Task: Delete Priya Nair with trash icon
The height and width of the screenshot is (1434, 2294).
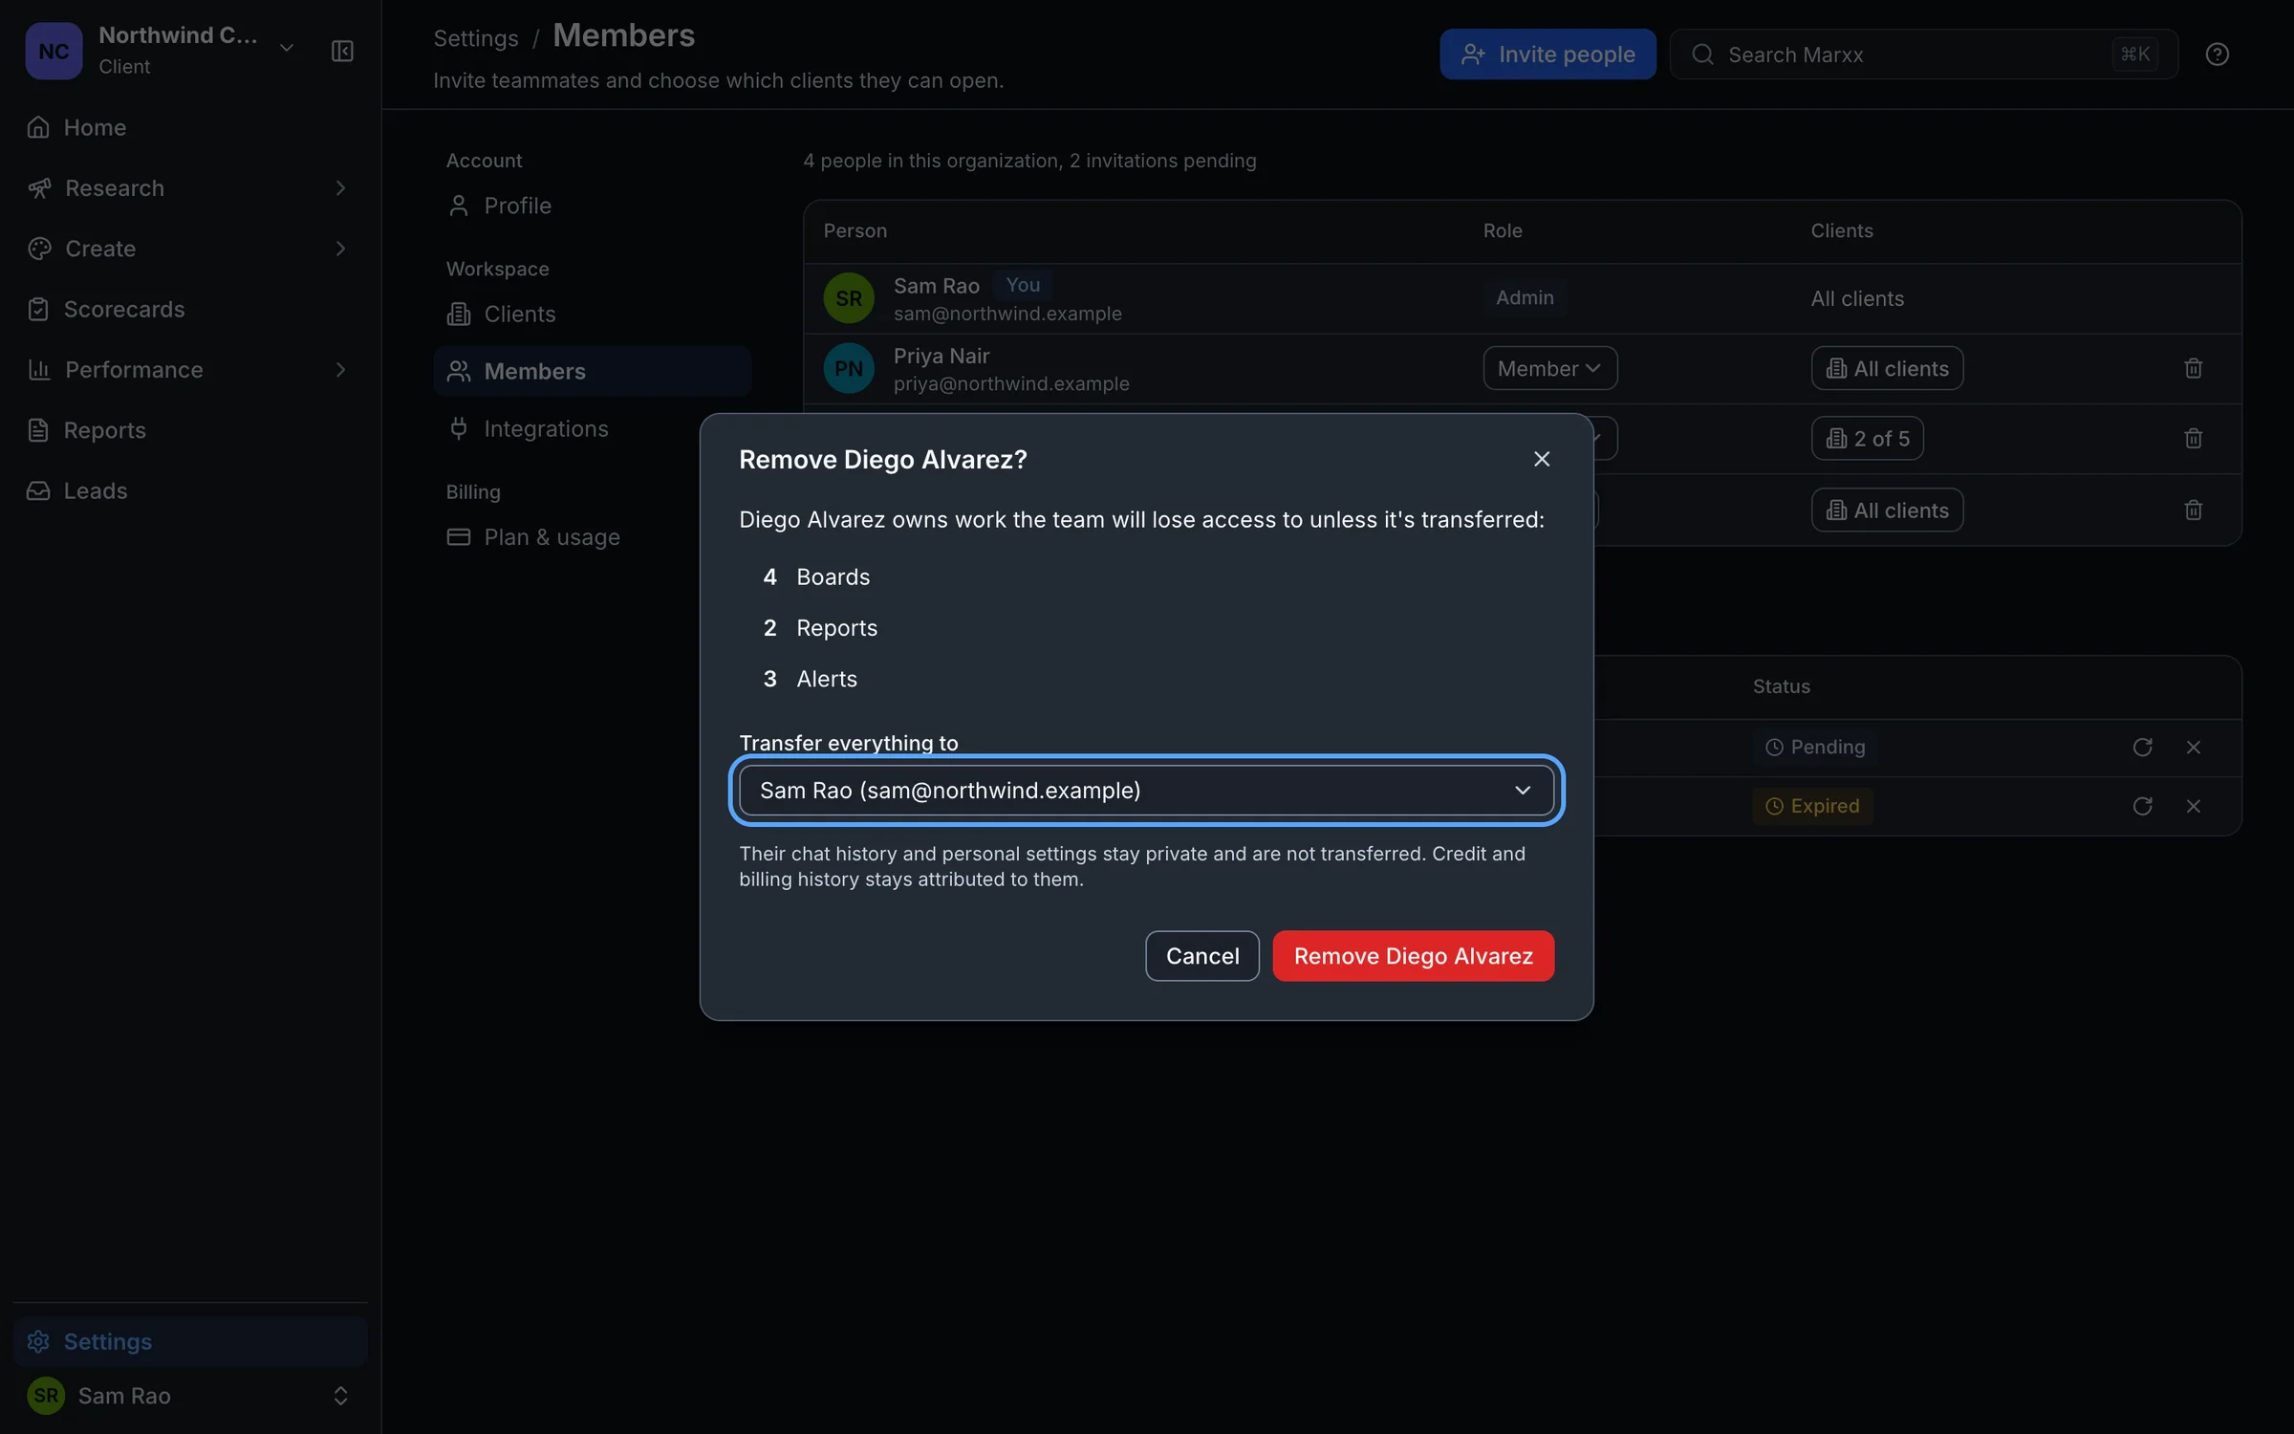Action: 2194,368
